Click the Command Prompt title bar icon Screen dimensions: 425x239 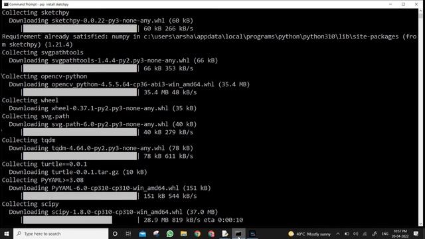pos(6,5)
